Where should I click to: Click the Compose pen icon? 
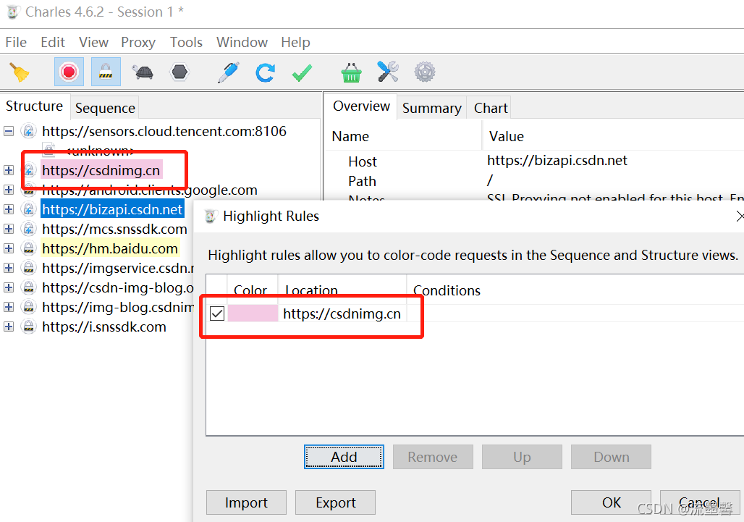tap(229, 72)
